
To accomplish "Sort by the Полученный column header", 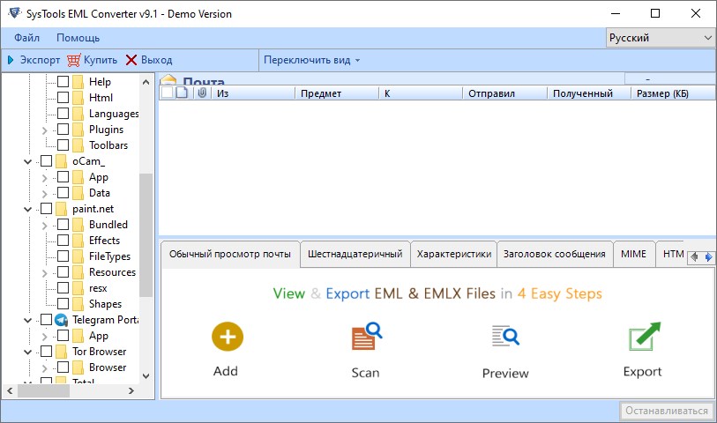I will pos(588,93).
